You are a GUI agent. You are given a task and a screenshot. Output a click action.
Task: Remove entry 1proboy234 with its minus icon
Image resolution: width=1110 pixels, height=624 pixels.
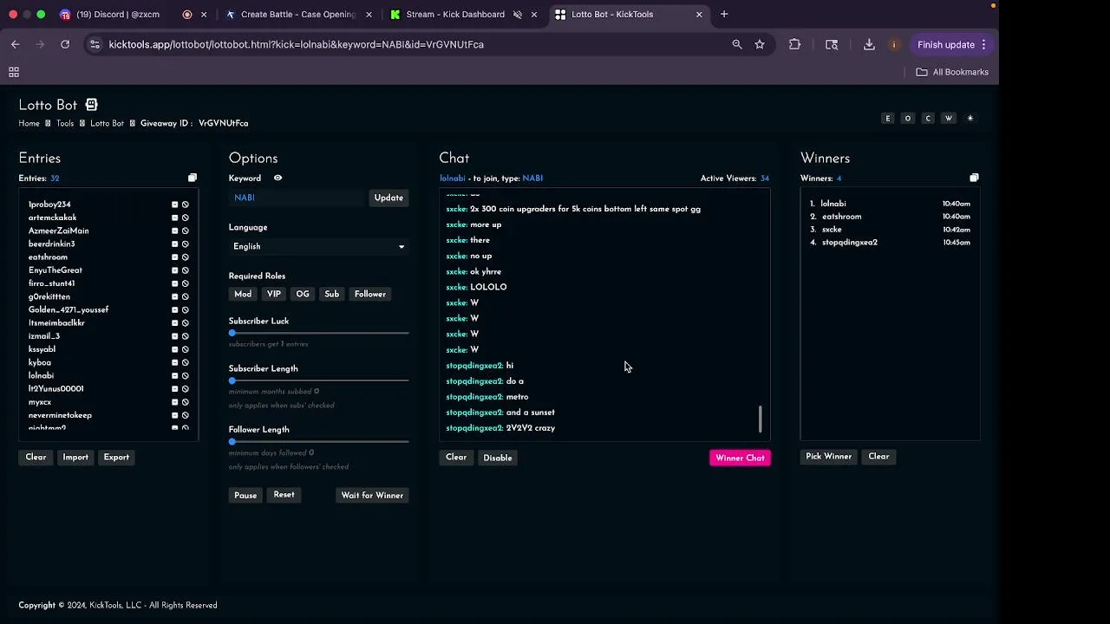click(x=174, y=205)
